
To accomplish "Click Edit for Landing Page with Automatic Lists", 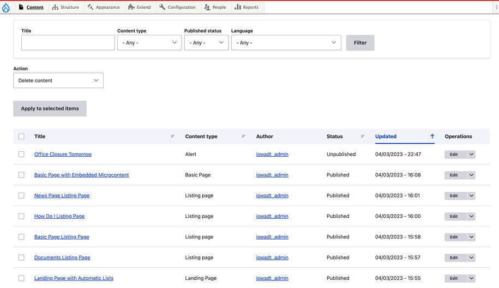I will (x=456, y=278).
